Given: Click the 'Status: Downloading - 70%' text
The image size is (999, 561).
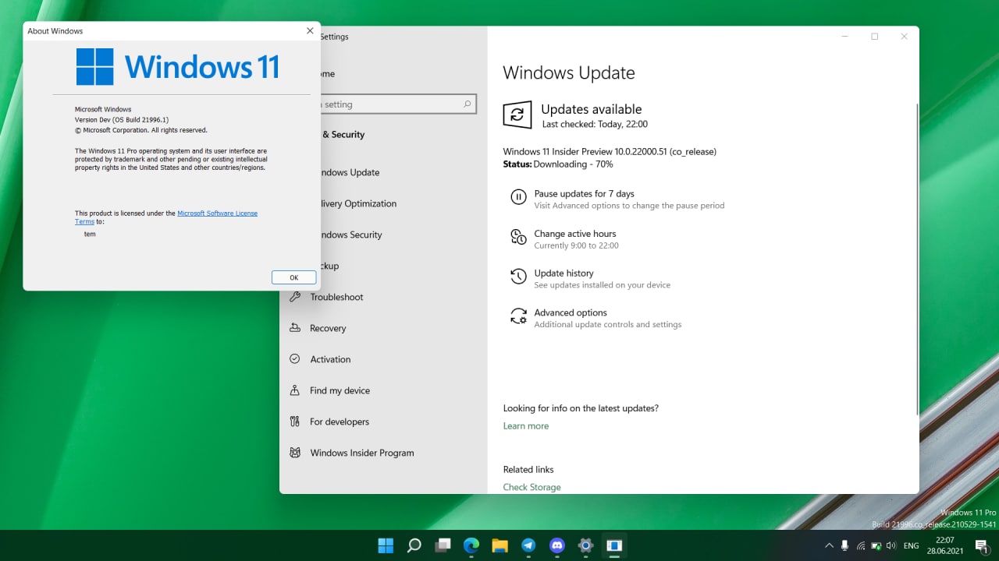Looking at the screenshot, I should pyautogui.click(x=558, y=164).
